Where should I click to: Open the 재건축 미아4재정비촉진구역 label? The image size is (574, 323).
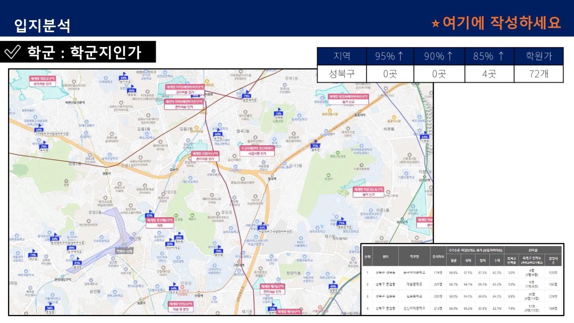(184, 105)
